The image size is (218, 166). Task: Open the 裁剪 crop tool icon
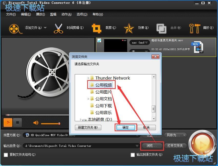click(96, 28)
